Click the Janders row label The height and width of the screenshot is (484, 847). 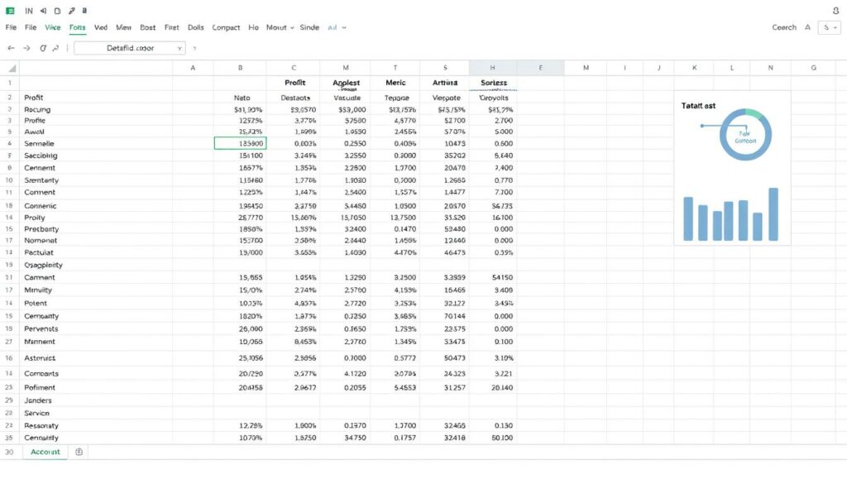coord(38,400)
